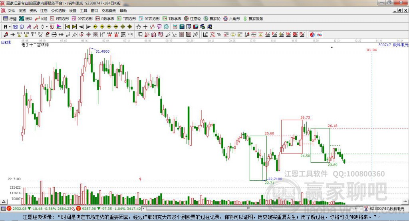The image size is (409, 221).
Task: Select the zigzag wave line tool
Action: pos(174,35)
